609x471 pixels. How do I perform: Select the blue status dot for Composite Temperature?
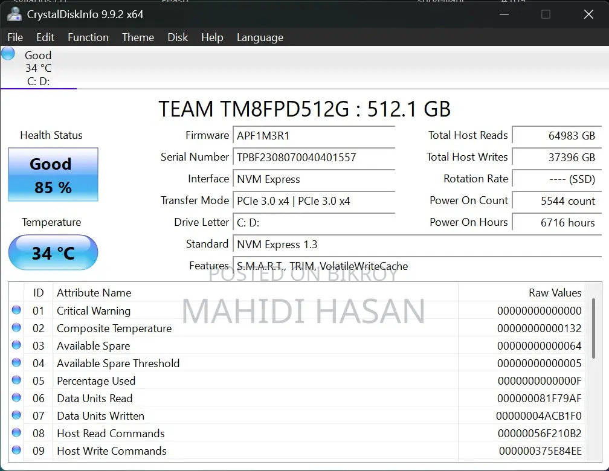point(16,327)
